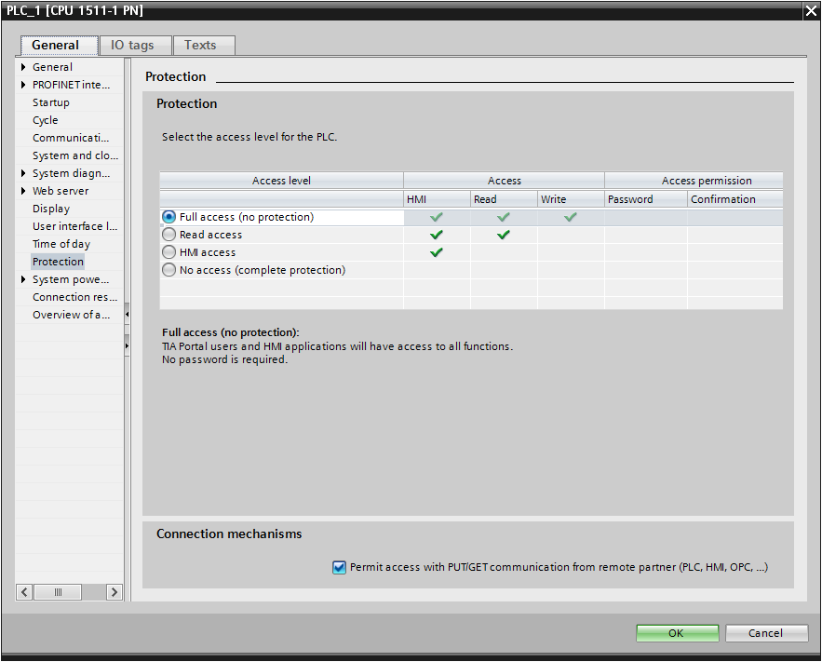This screenshot has height=662, width=822.
Task: Expand the Web server node arrow
Action: tap(23, 191)
